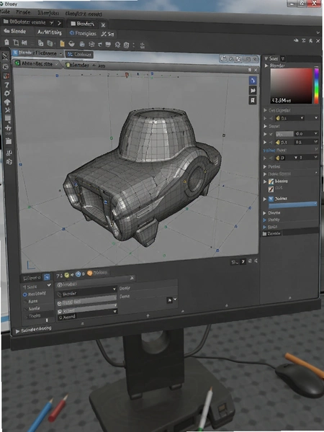Viewport: 324px width, 432px height.
Task: Click the play arrow at the bottom-left status bar
Action: [x=17, y=331]
